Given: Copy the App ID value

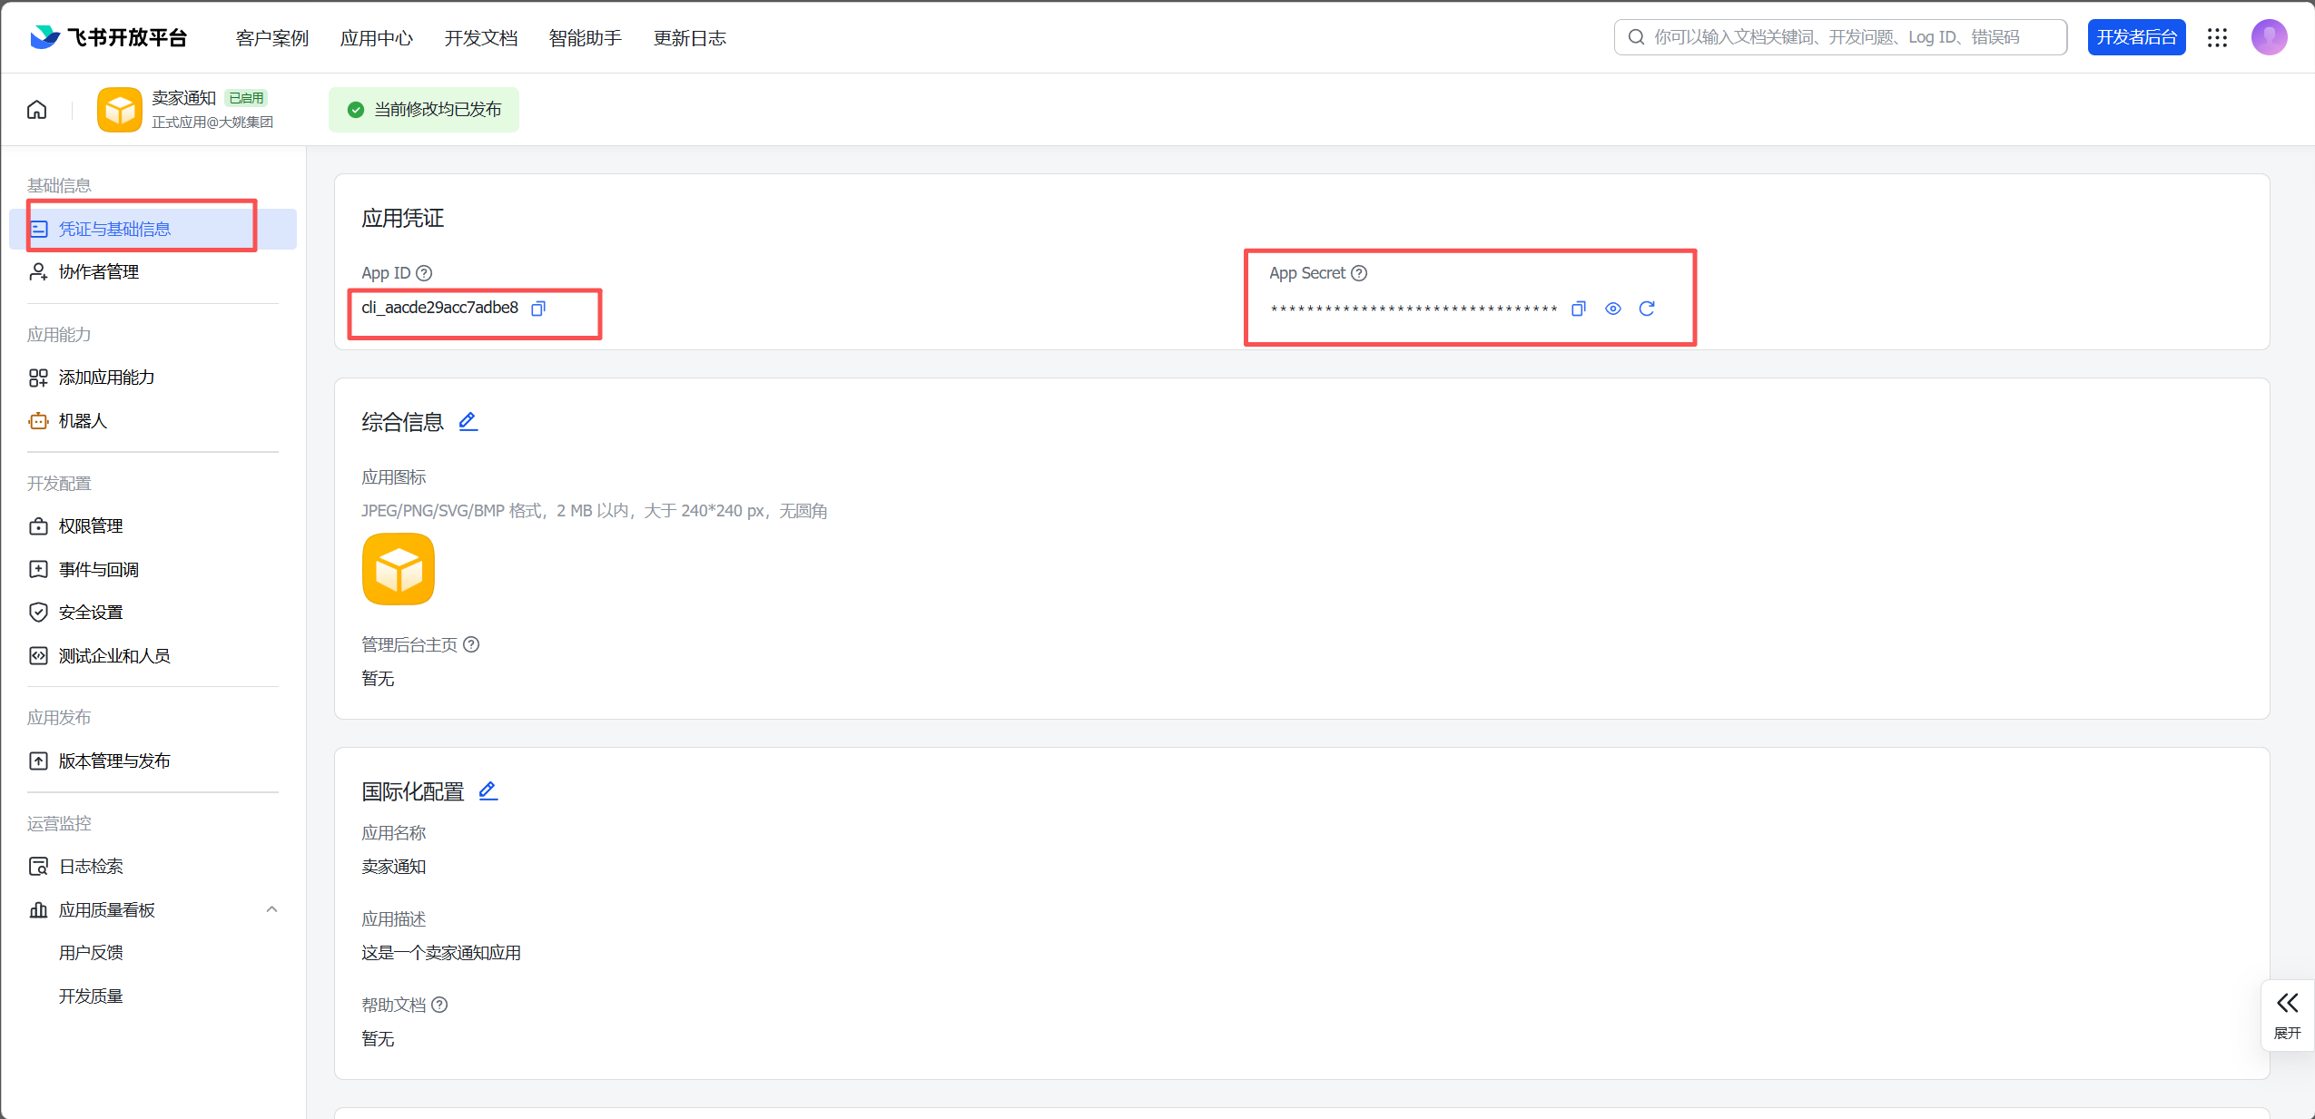Looking at the screenshot, I should pyautogui.click(x=538, y=309).
